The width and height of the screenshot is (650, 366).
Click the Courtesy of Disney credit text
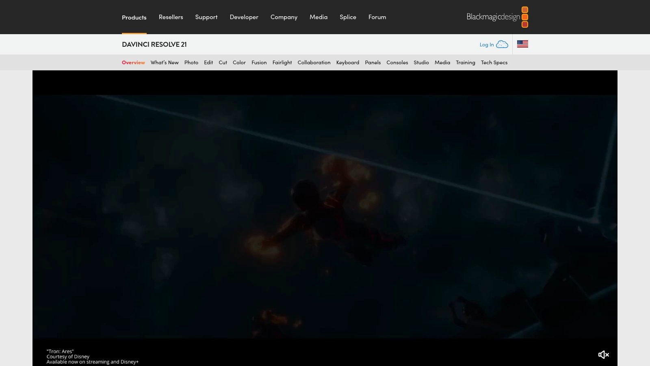coord(68,357)
